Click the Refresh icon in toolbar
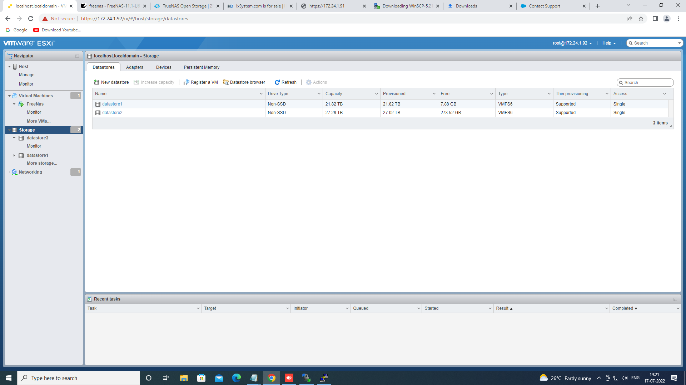 click(x=277, y=82)
